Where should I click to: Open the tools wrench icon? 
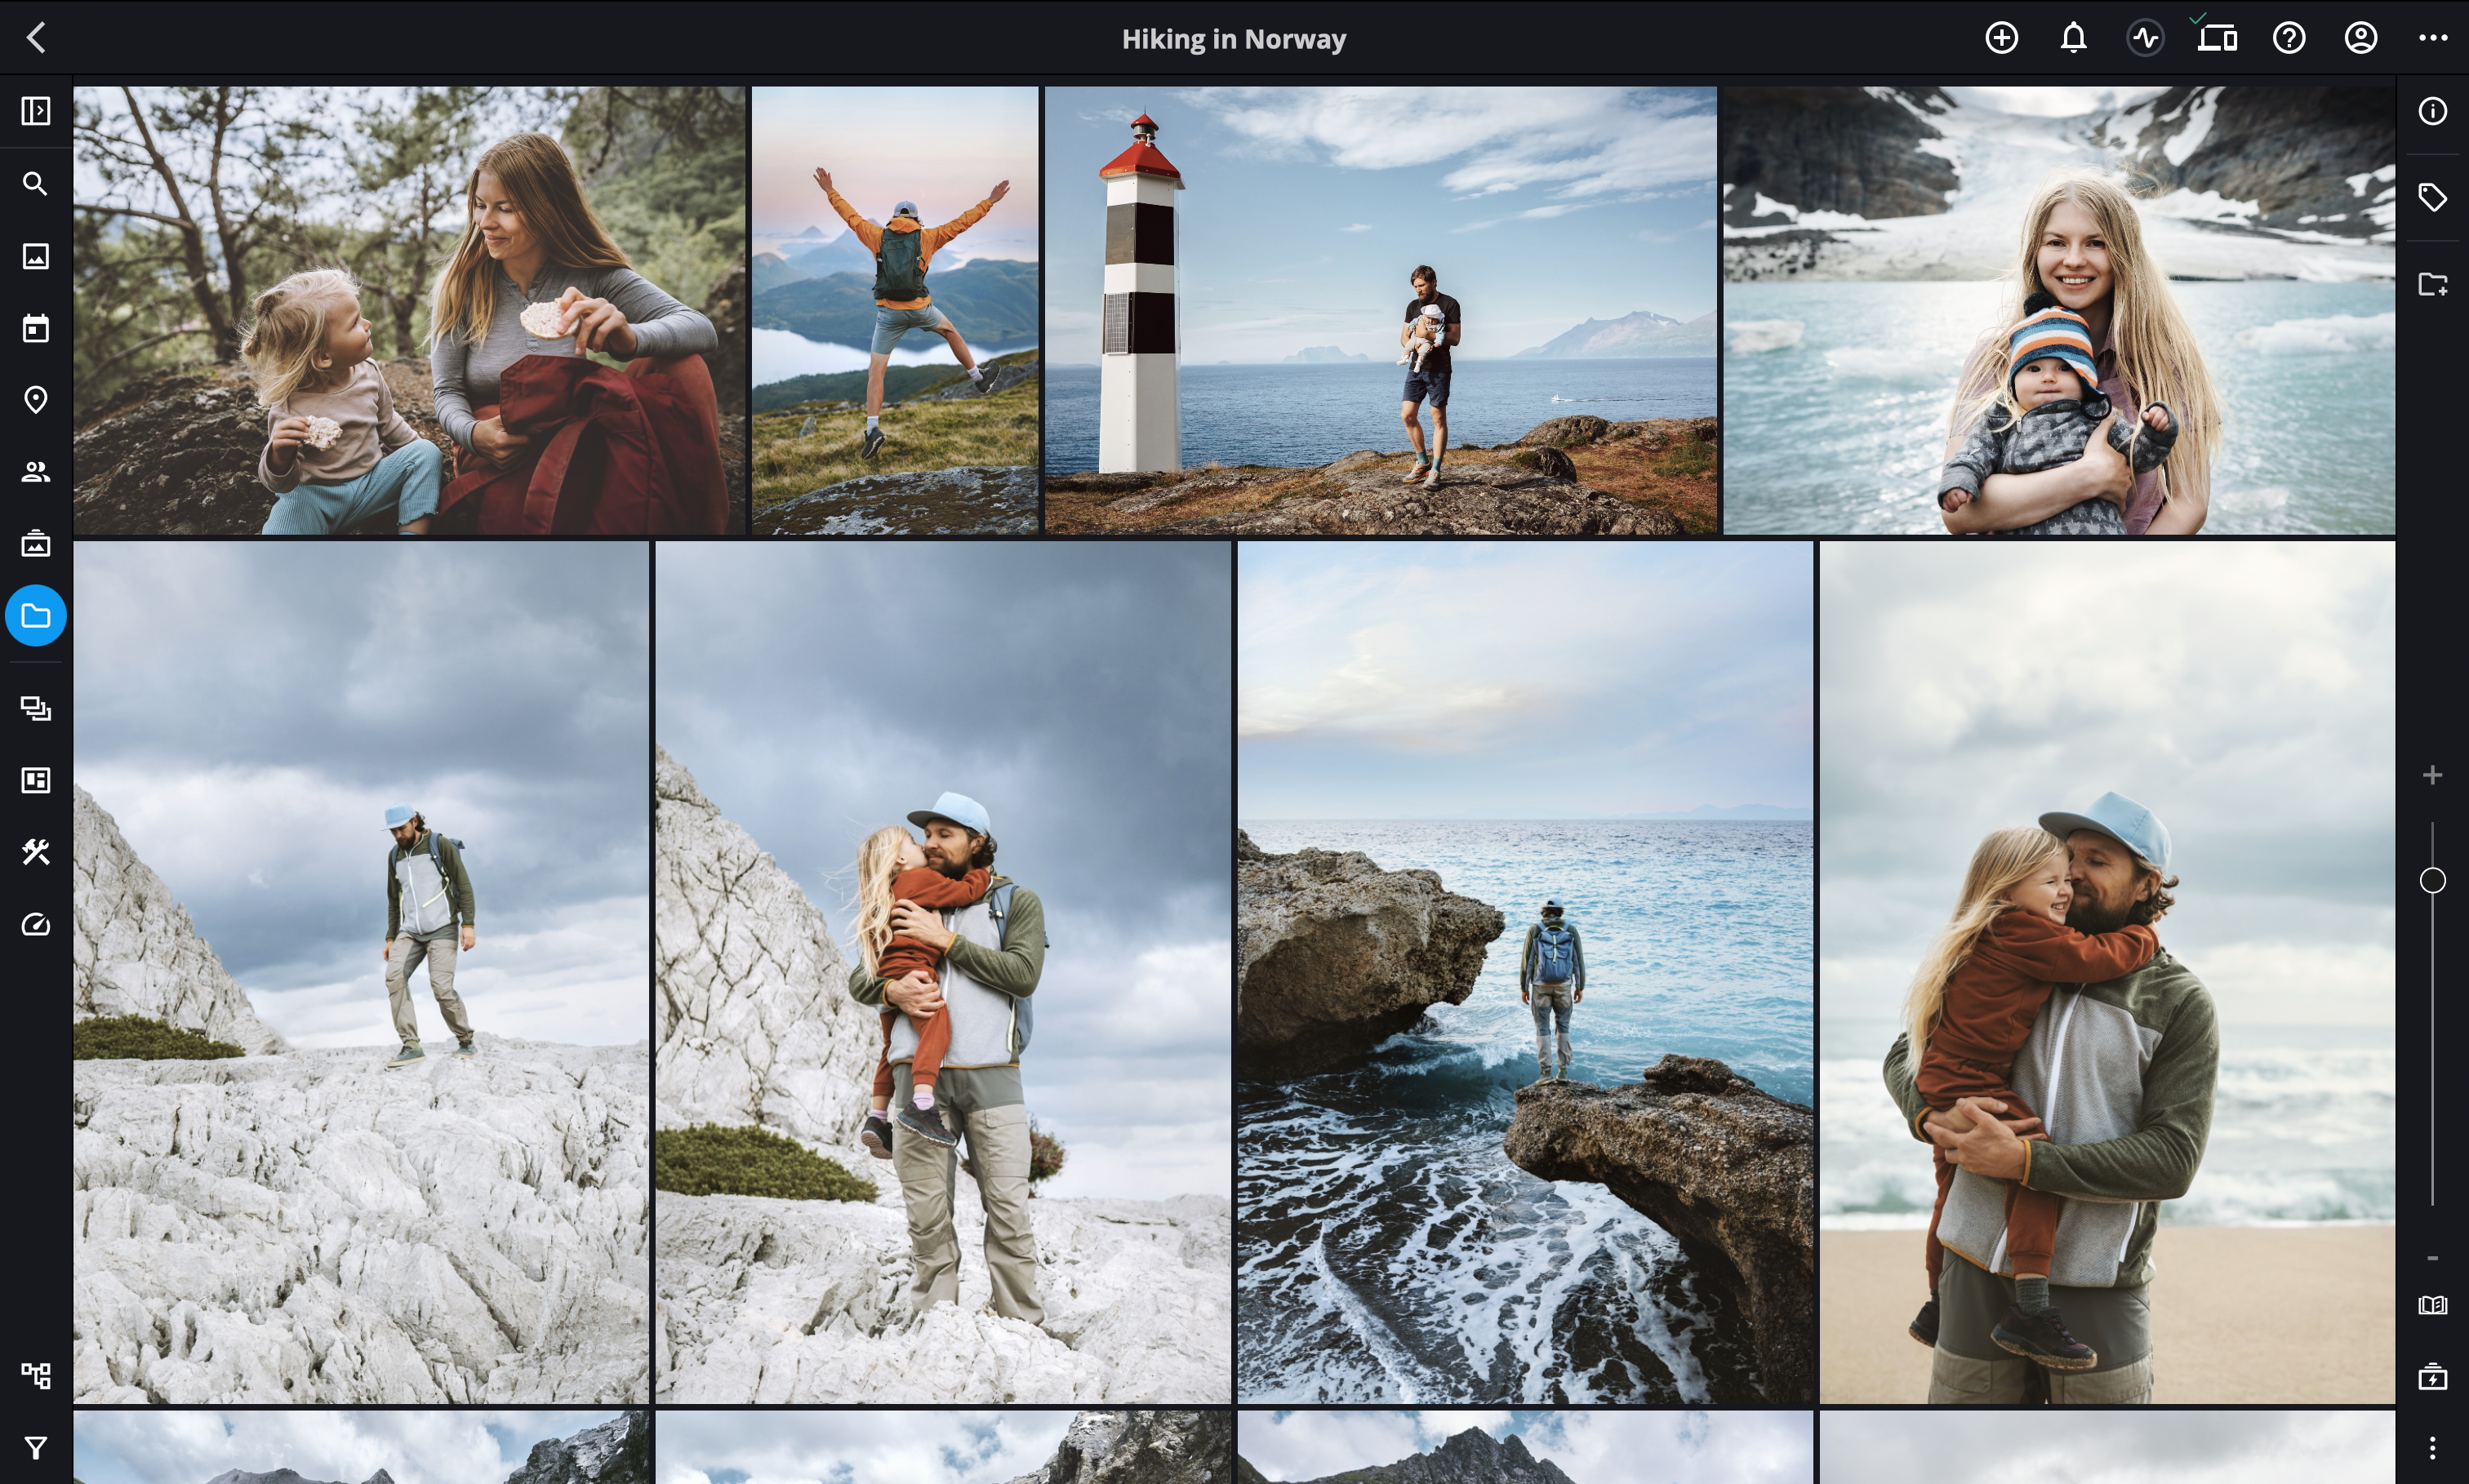tap(36, 852)
